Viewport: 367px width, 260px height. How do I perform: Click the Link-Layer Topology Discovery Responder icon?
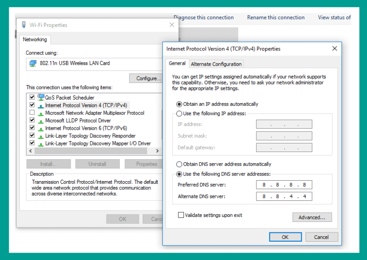[x=41, y=137]
